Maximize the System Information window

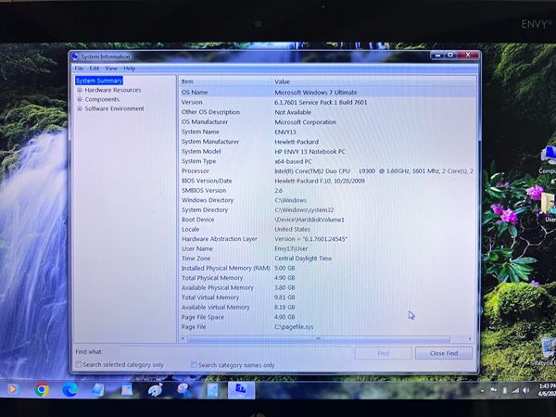450,55
